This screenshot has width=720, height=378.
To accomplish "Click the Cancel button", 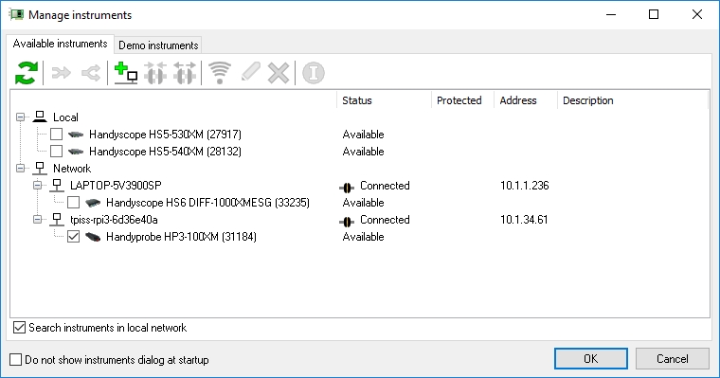I will click(673, 359).
